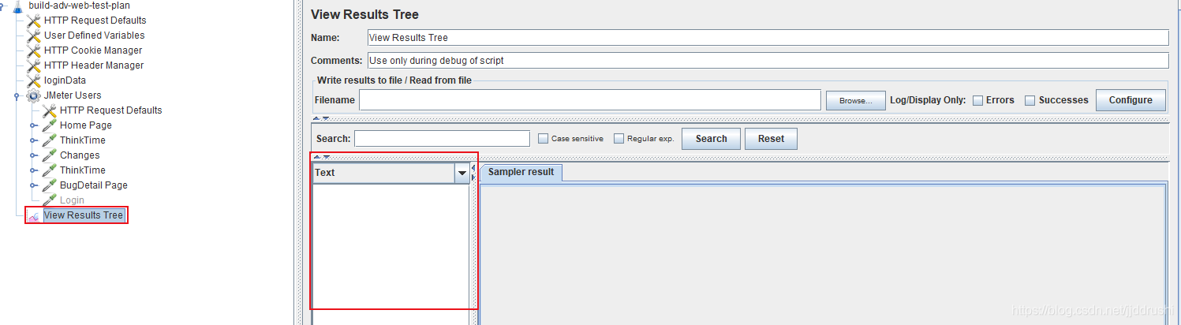Image resolution: width=1181 pixels, height=325 pixels.
Task: Switch to Sampler result tab
Action: coord(521,172)
